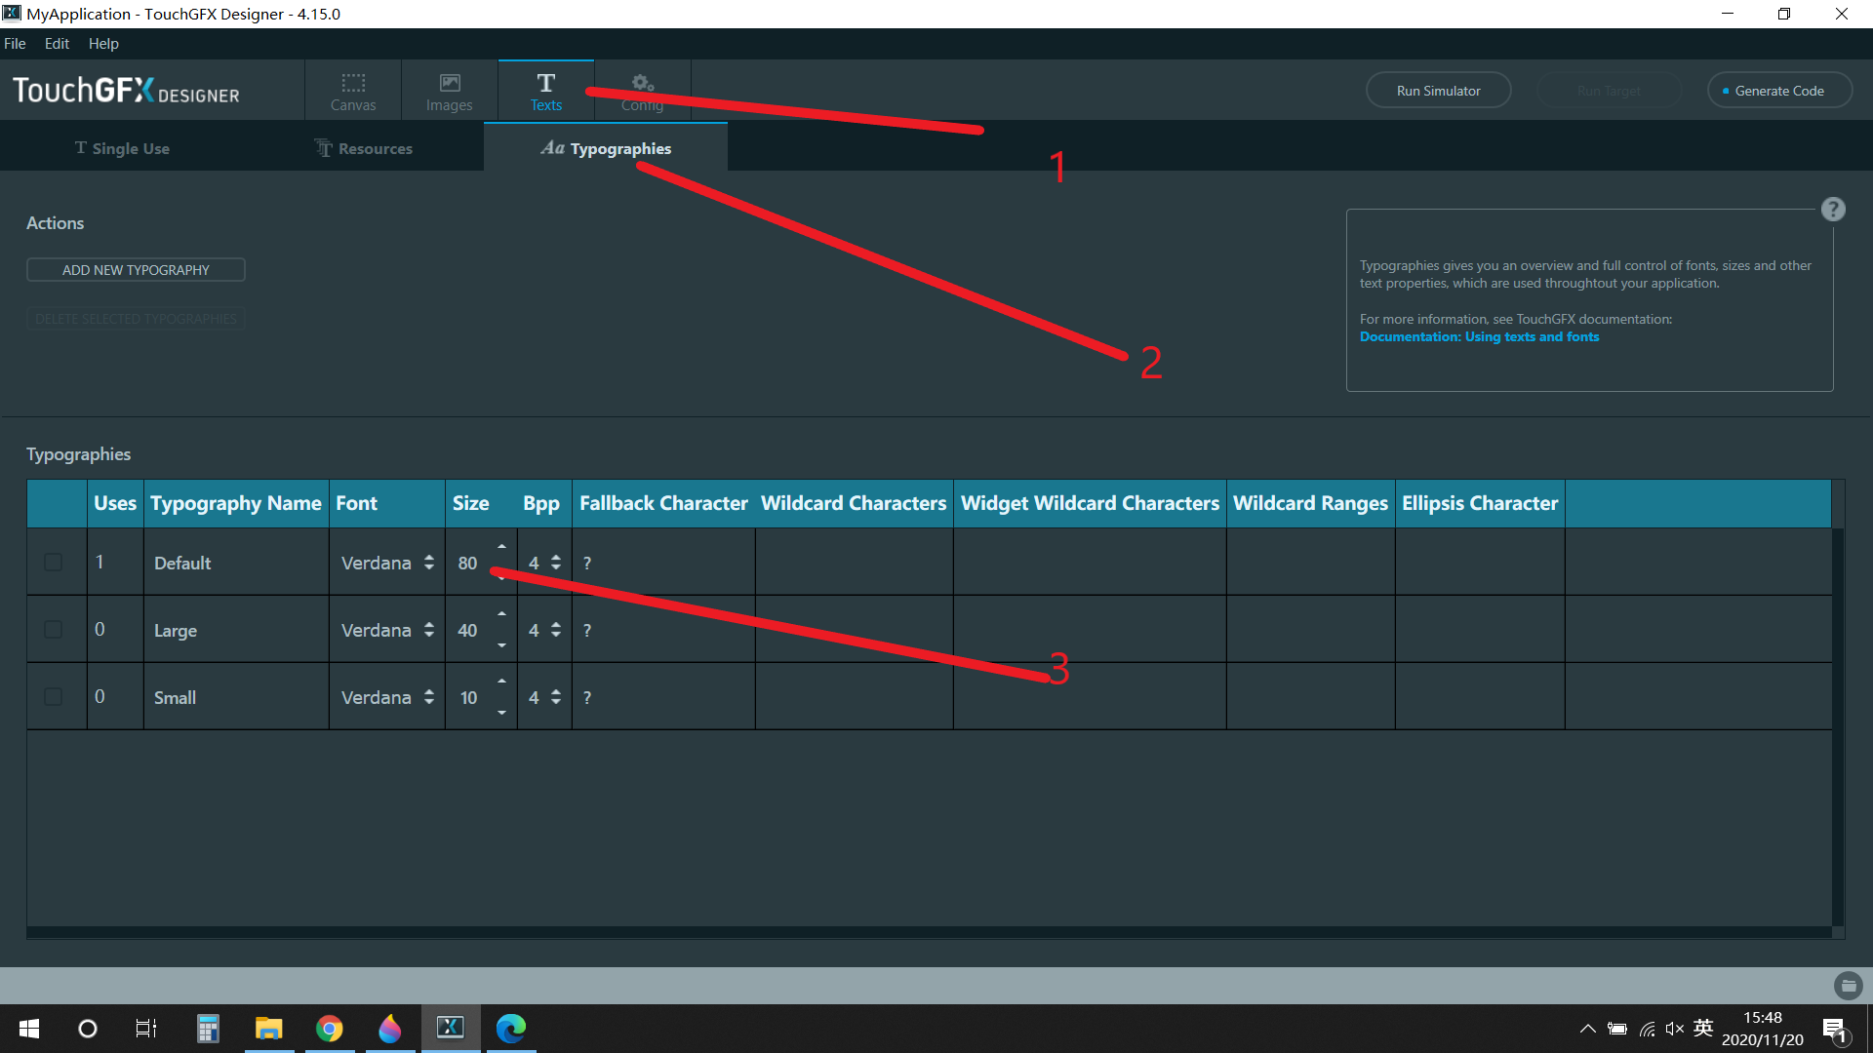This screenshot has width=1873, height=1053.
Task: Check the Default typography row checkbox
Action: 54,563
